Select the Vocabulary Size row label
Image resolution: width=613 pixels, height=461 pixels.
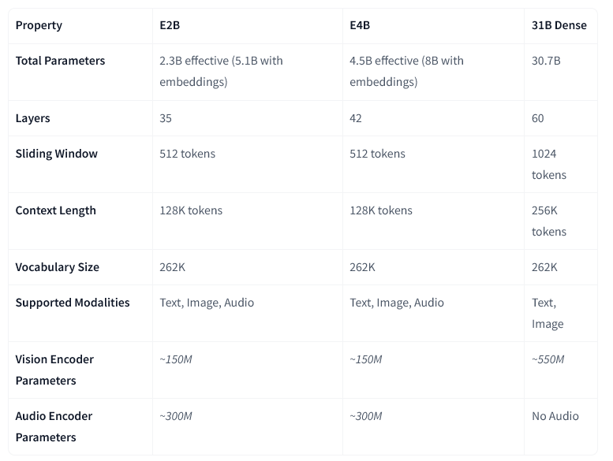coord(57,267)
